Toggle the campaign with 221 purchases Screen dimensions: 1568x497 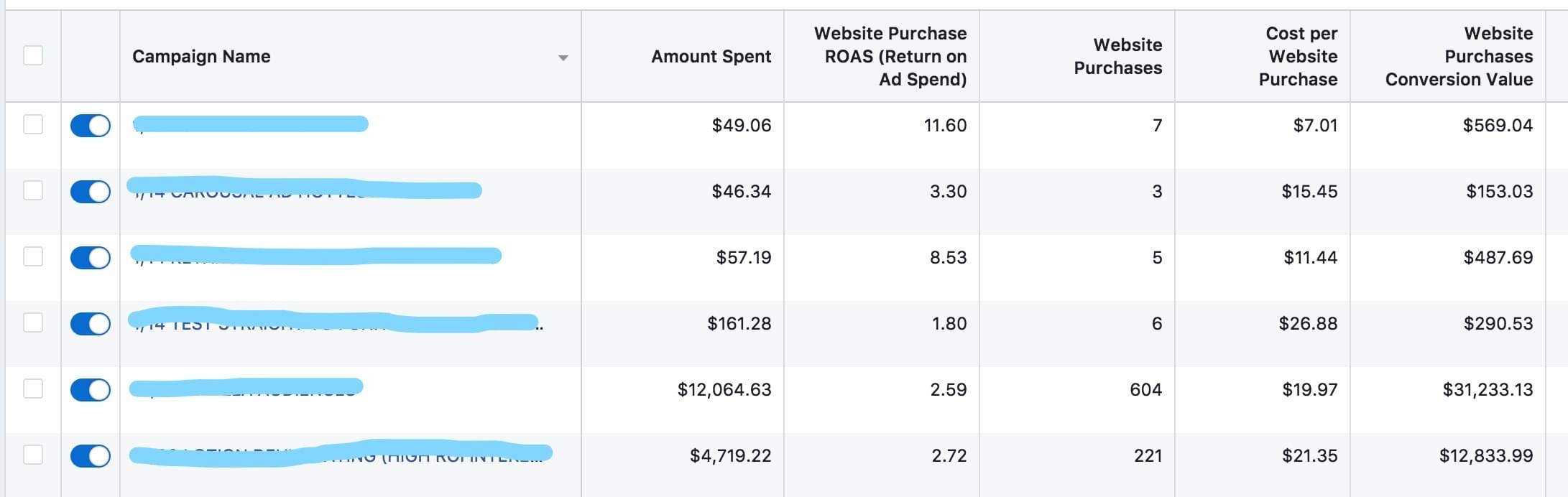(91, 456)
